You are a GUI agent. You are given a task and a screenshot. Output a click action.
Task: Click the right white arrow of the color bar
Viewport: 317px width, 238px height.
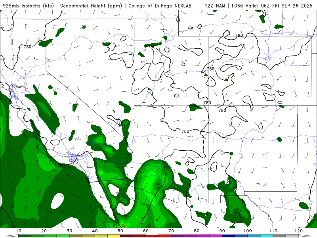coord(305,236)
